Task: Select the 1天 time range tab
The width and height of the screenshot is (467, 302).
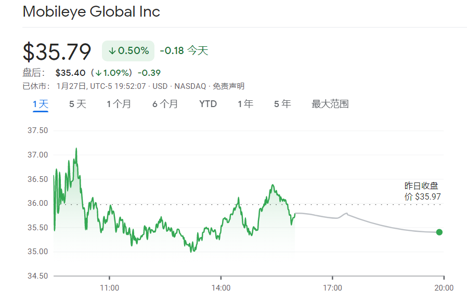Action: click(41, 104)
